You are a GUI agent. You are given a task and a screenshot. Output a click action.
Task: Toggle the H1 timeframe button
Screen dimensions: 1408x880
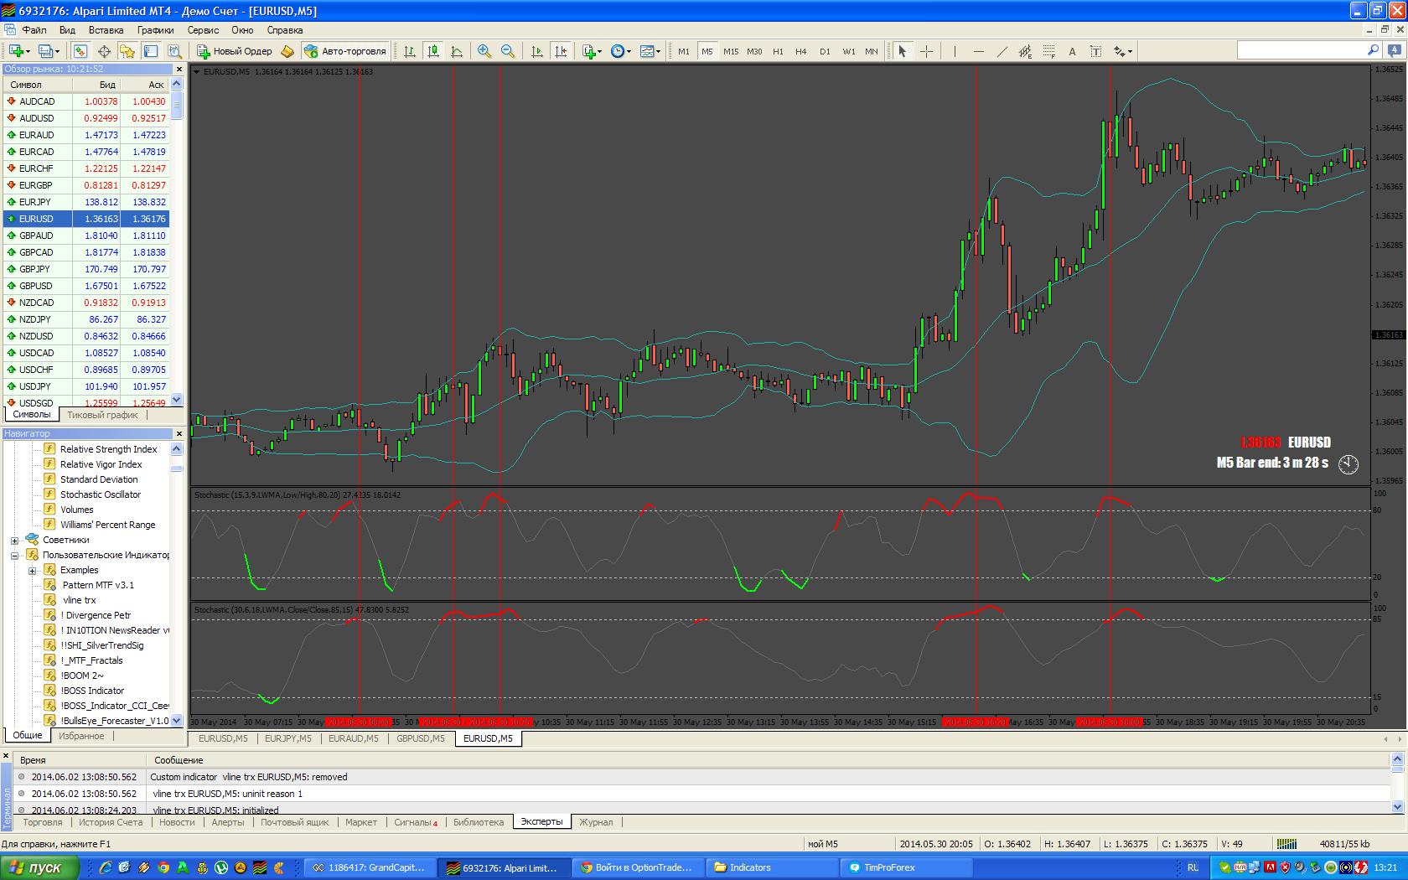[x=778, y=51]
